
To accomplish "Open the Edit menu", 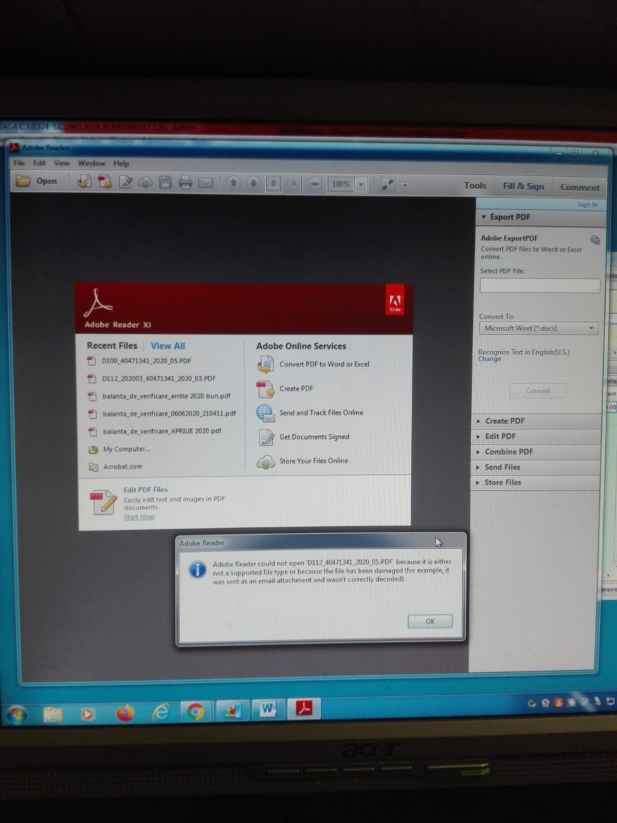I will (x=39, y=163).
